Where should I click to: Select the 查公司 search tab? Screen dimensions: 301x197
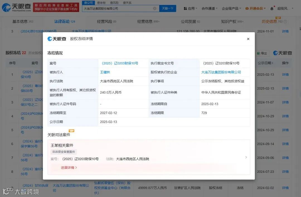pos(88,3)
